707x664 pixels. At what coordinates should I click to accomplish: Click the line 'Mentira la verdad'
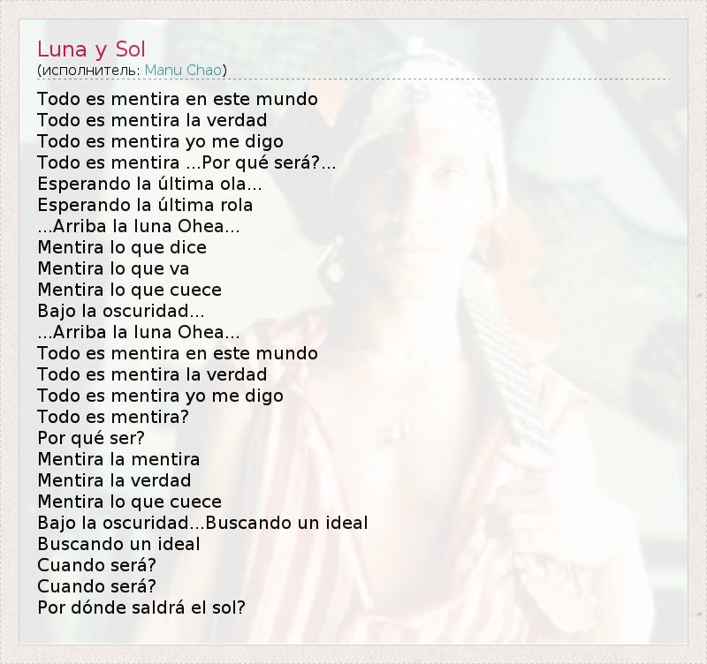[x=114, y=480]
